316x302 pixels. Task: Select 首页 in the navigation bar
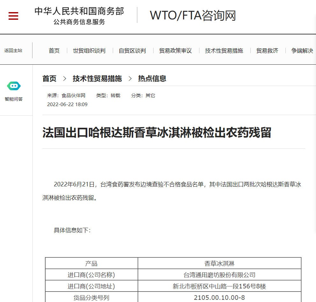click(x=54, y=51)
